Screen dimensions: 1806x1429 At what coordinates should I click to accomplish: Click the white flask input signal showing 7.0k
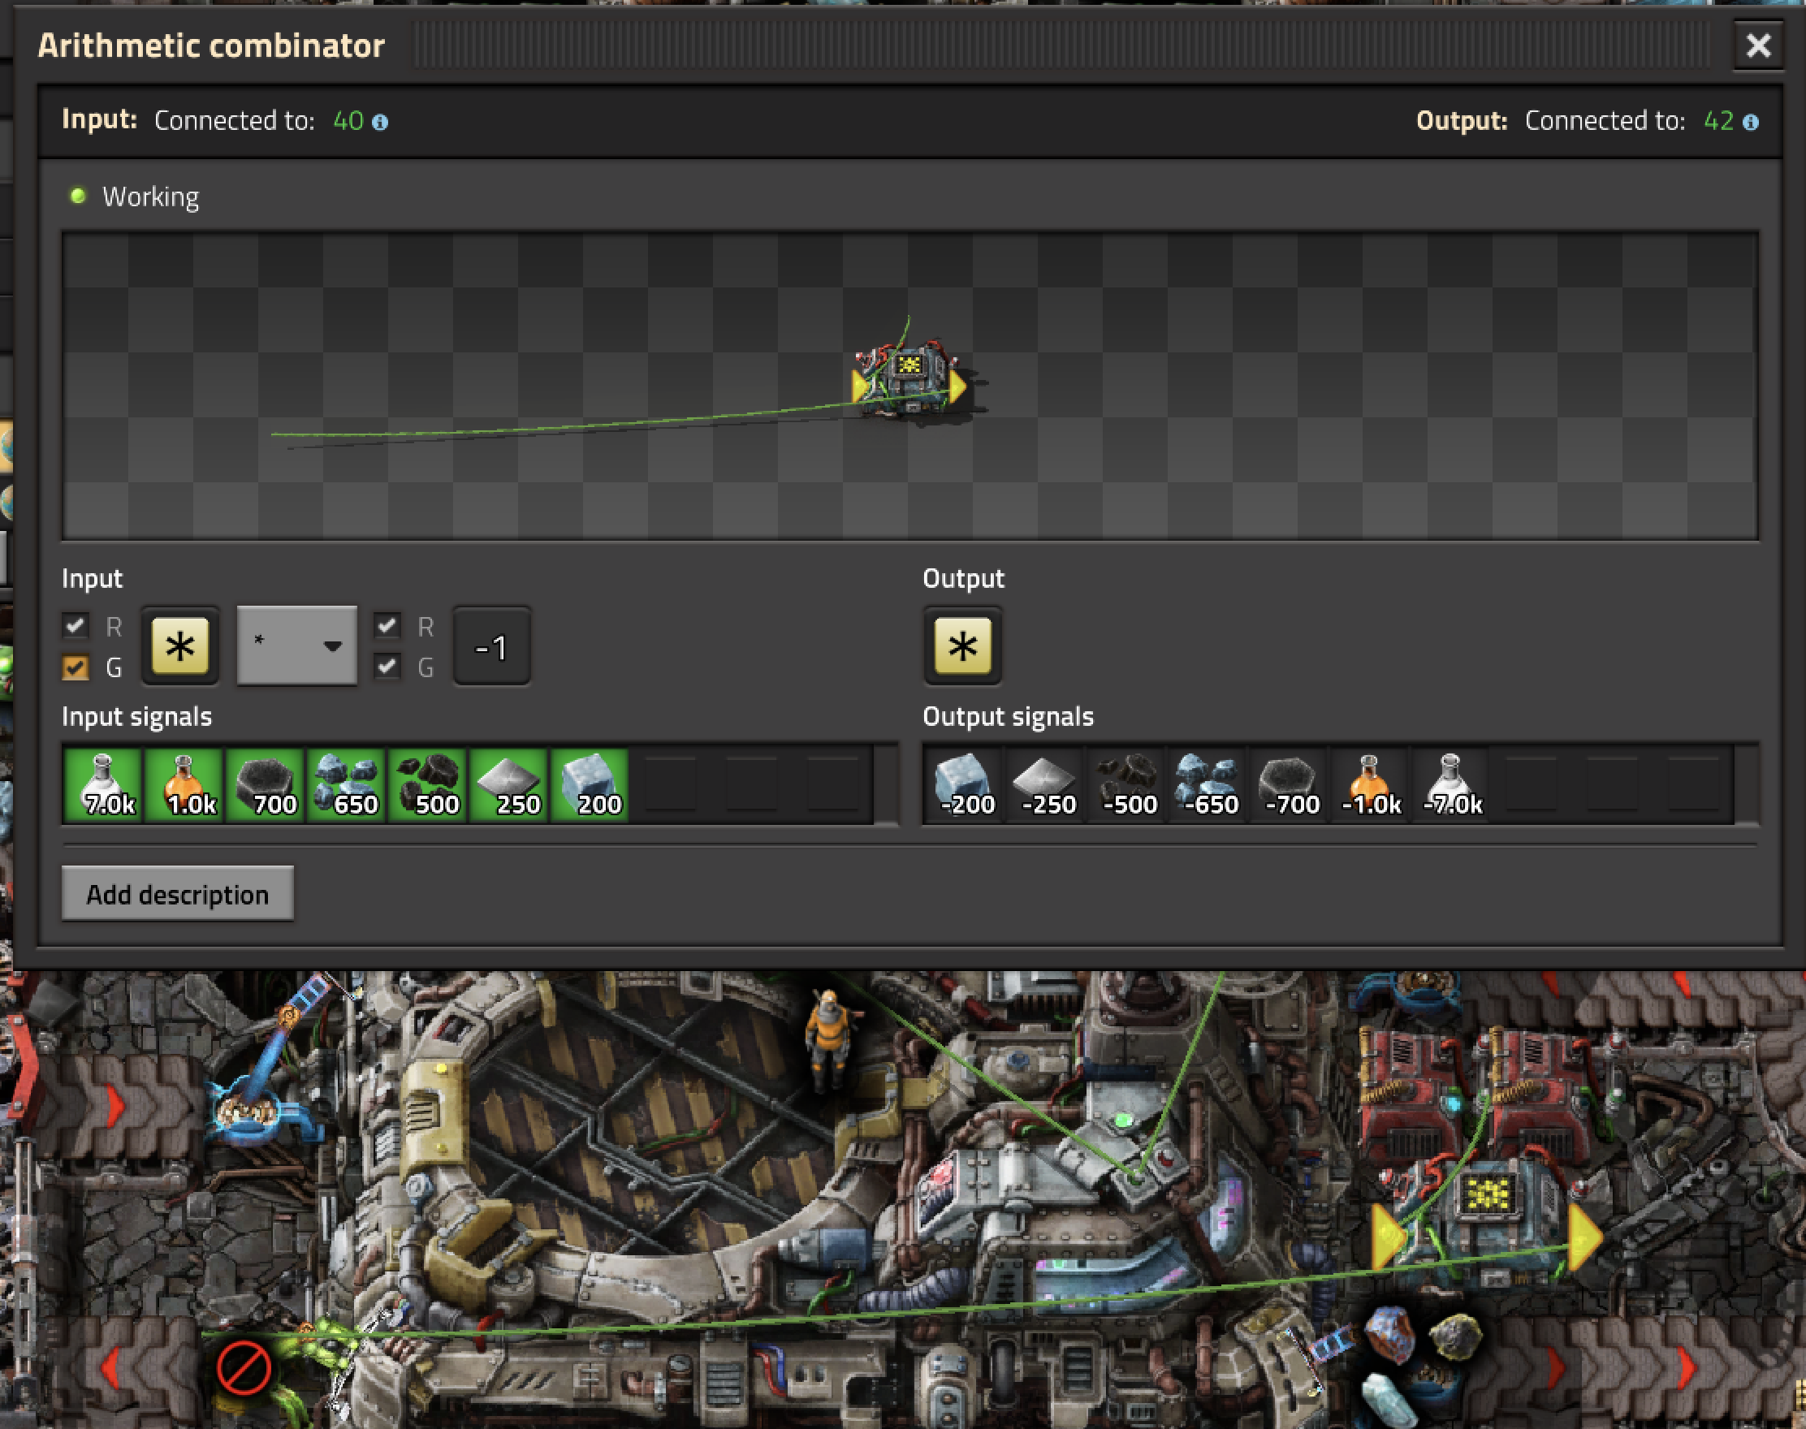[103, 785]
